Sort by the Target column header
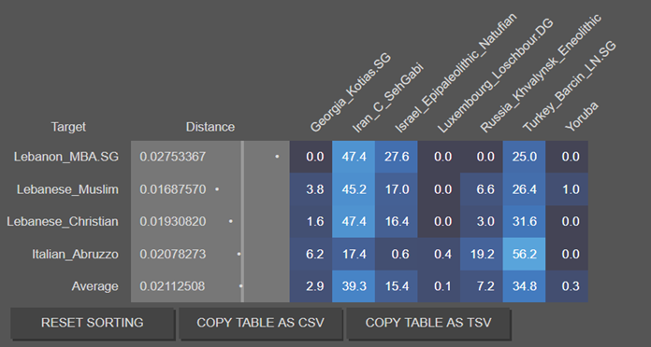Viewport: 651px width, 347px height. point(68,127)
